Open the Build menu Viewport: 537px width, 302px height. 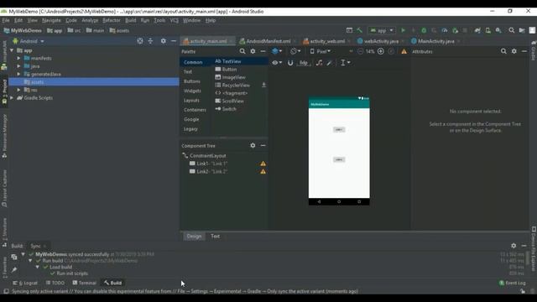[x=131, y=20]
